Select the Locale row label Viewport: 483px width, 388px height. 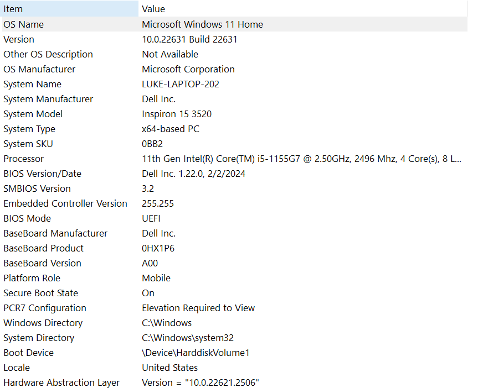coord(17,368)
